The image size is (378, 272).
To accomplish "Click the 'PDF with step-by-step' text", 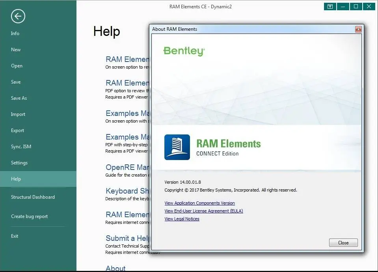I will point(126,145).
